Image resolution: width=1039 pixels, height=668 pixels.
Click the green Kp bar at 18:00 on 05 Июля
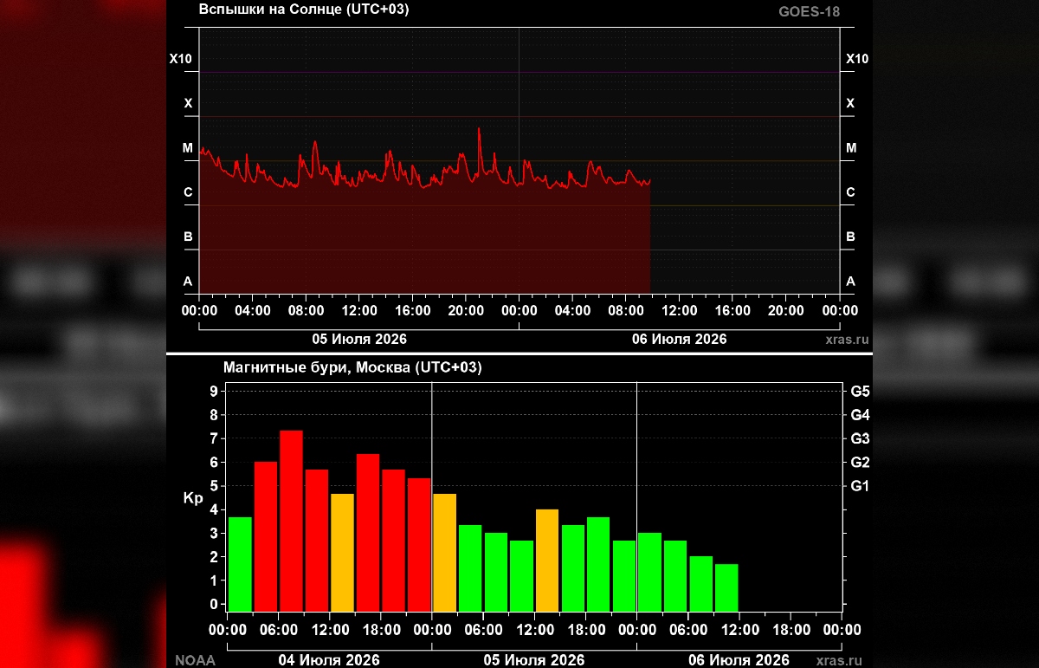(x=598, y=564)
